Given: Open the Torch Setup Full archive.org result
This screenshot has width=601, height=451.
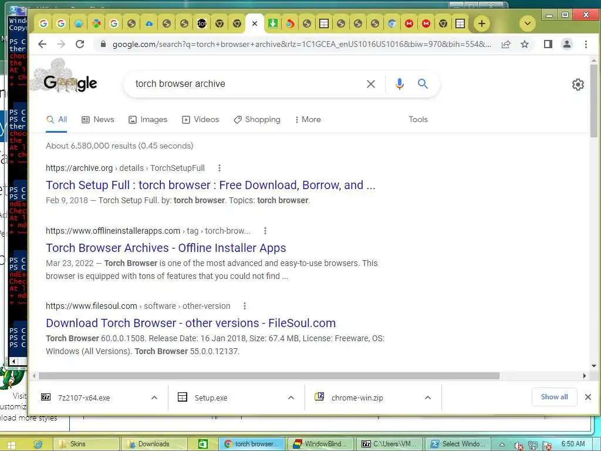Looking at the screenshot, I should pyautogui.click(x=211, y=185).
